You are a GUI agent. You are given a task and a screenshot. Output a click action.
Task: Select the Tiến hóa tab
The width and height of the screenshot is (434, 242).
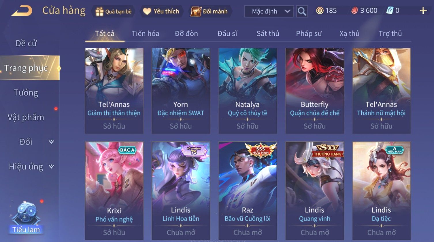pyautogui.click(x=145, y=34)
